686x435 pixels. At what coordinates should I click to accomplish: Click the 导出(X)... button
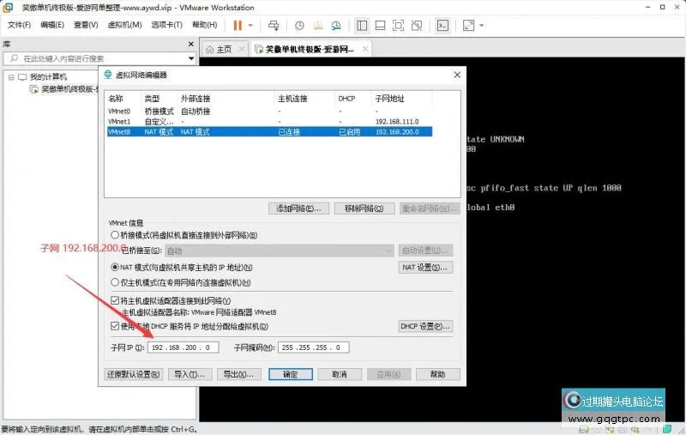[x=238, y=375]
